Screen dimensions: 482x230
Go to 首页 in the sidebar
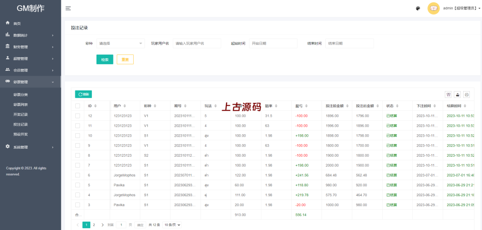point(17,23)
